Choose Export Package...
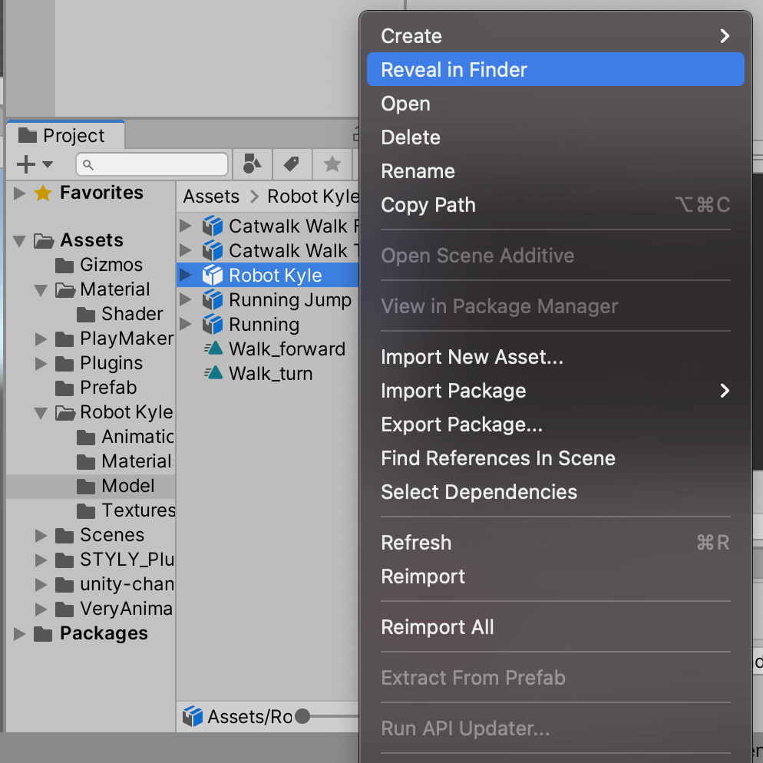This screenshot has height=763, width=763. (x=556, y=424)
